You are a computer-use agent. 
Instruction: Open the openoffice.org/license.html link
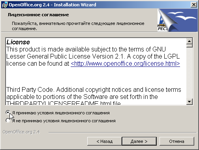pyautogui.click(x=125, y=64)
